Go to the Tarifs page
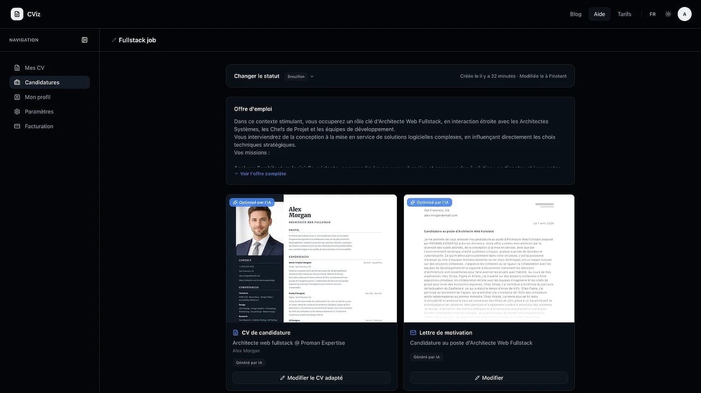 coord(624,14)
